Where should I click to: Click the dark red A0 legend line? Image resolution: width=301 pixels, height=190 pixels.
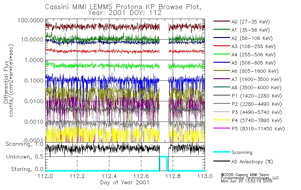pos(221,21)
